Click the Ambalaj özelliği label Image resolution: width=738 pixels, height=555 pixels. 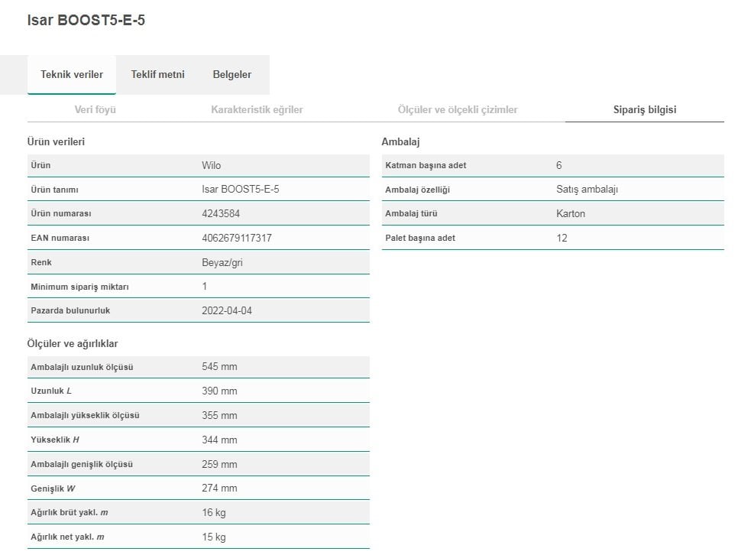point(417,190)
